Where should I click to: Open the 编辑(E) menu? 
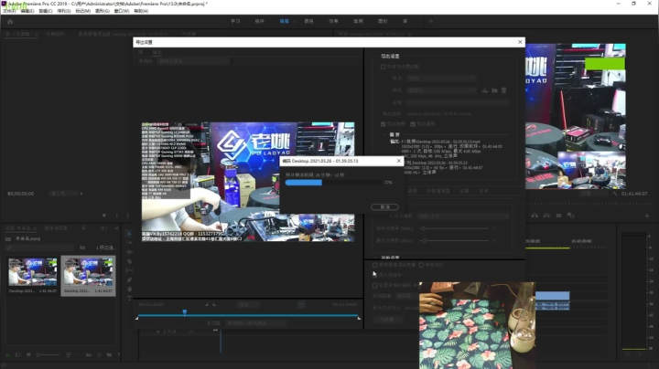pos(27,11)
